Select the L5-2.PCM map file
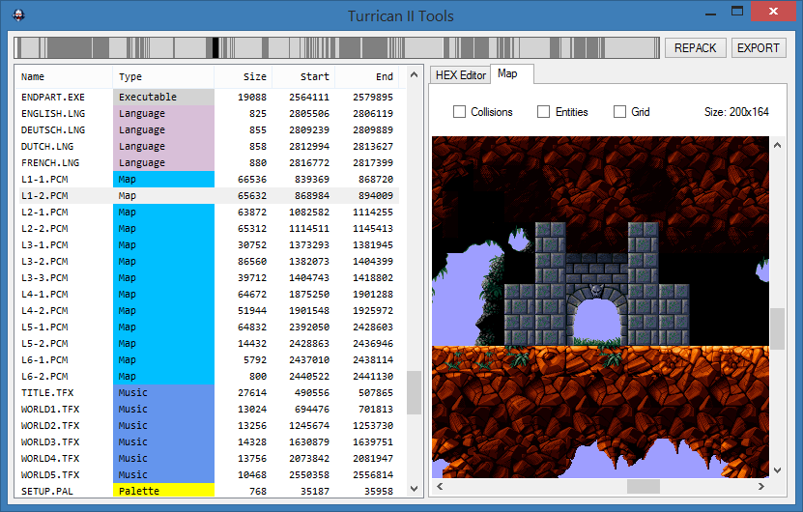The width and height of the screenshot is (803, 512). pos(207,343)
